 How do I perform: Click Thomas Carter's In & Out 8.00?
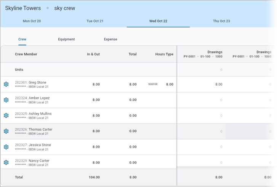point(96,131)
